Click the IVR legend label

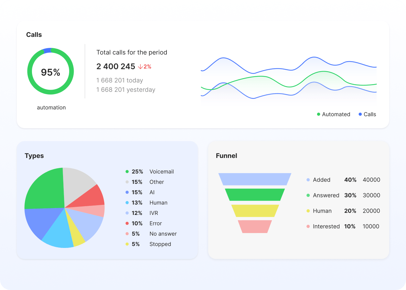pos(154,213)
